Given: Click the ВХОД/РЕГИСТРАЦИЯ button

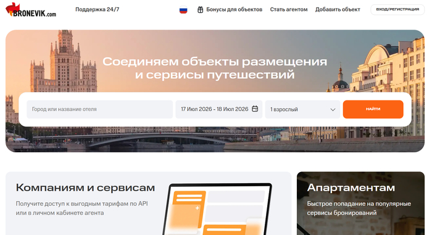Looking at the screenshot, I should (397, 9).
